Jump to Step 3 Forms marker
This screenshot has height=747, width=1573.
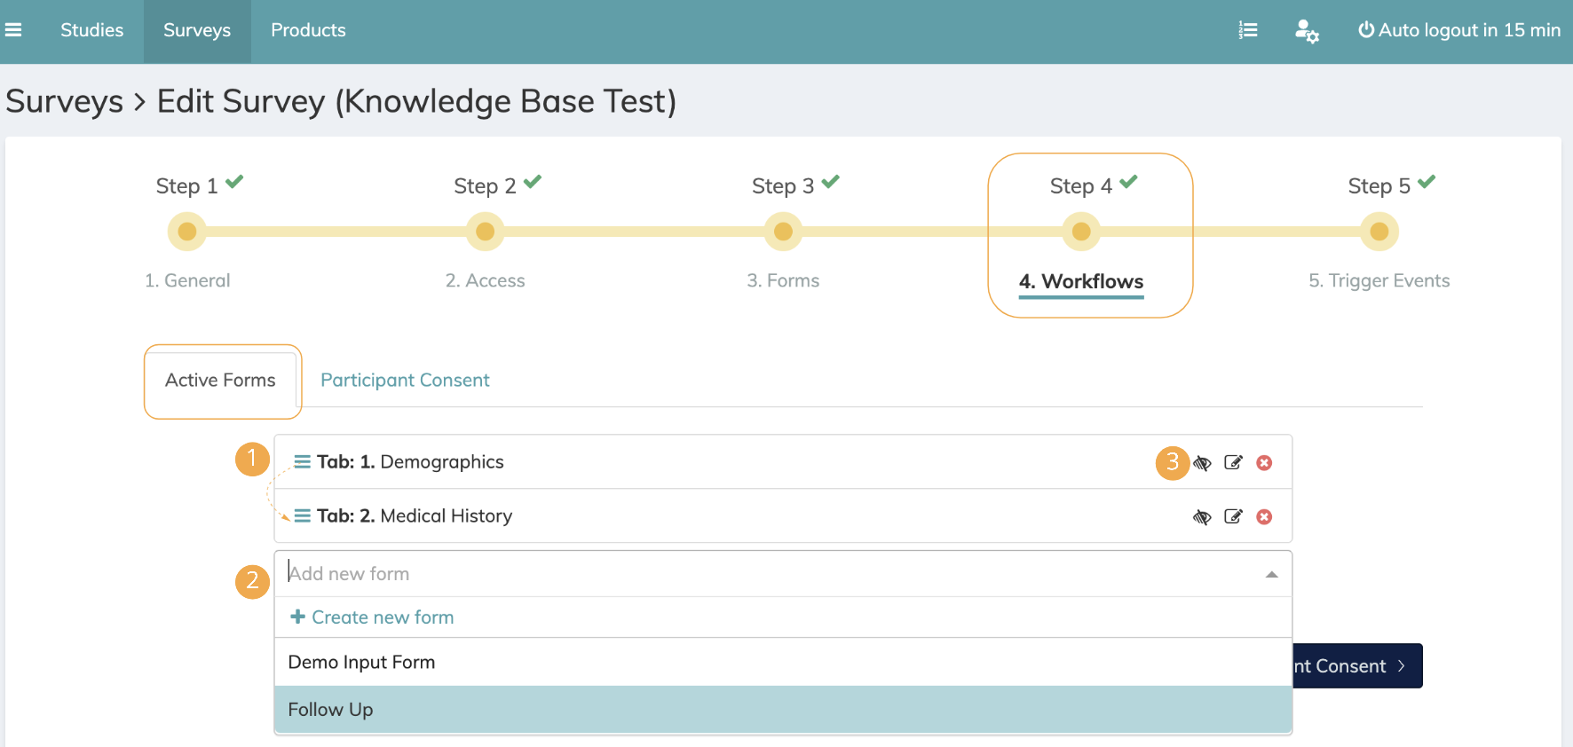[783, 232]
